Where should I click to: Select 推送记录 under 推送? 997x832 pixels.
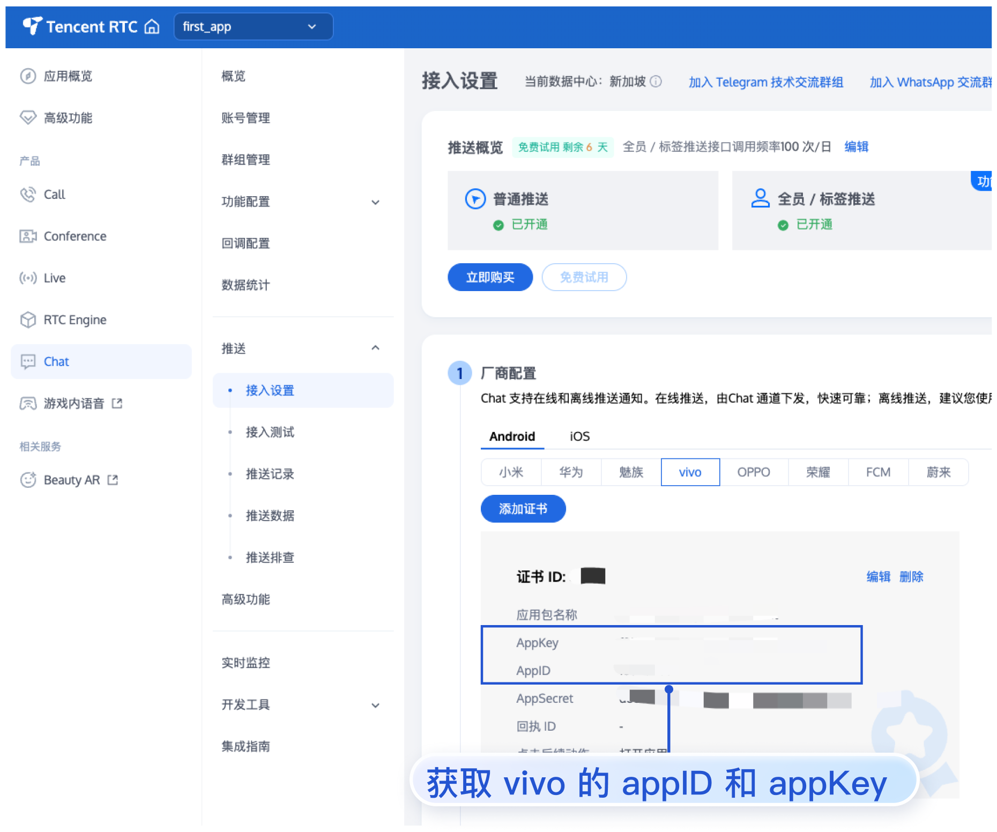point(270,474)
